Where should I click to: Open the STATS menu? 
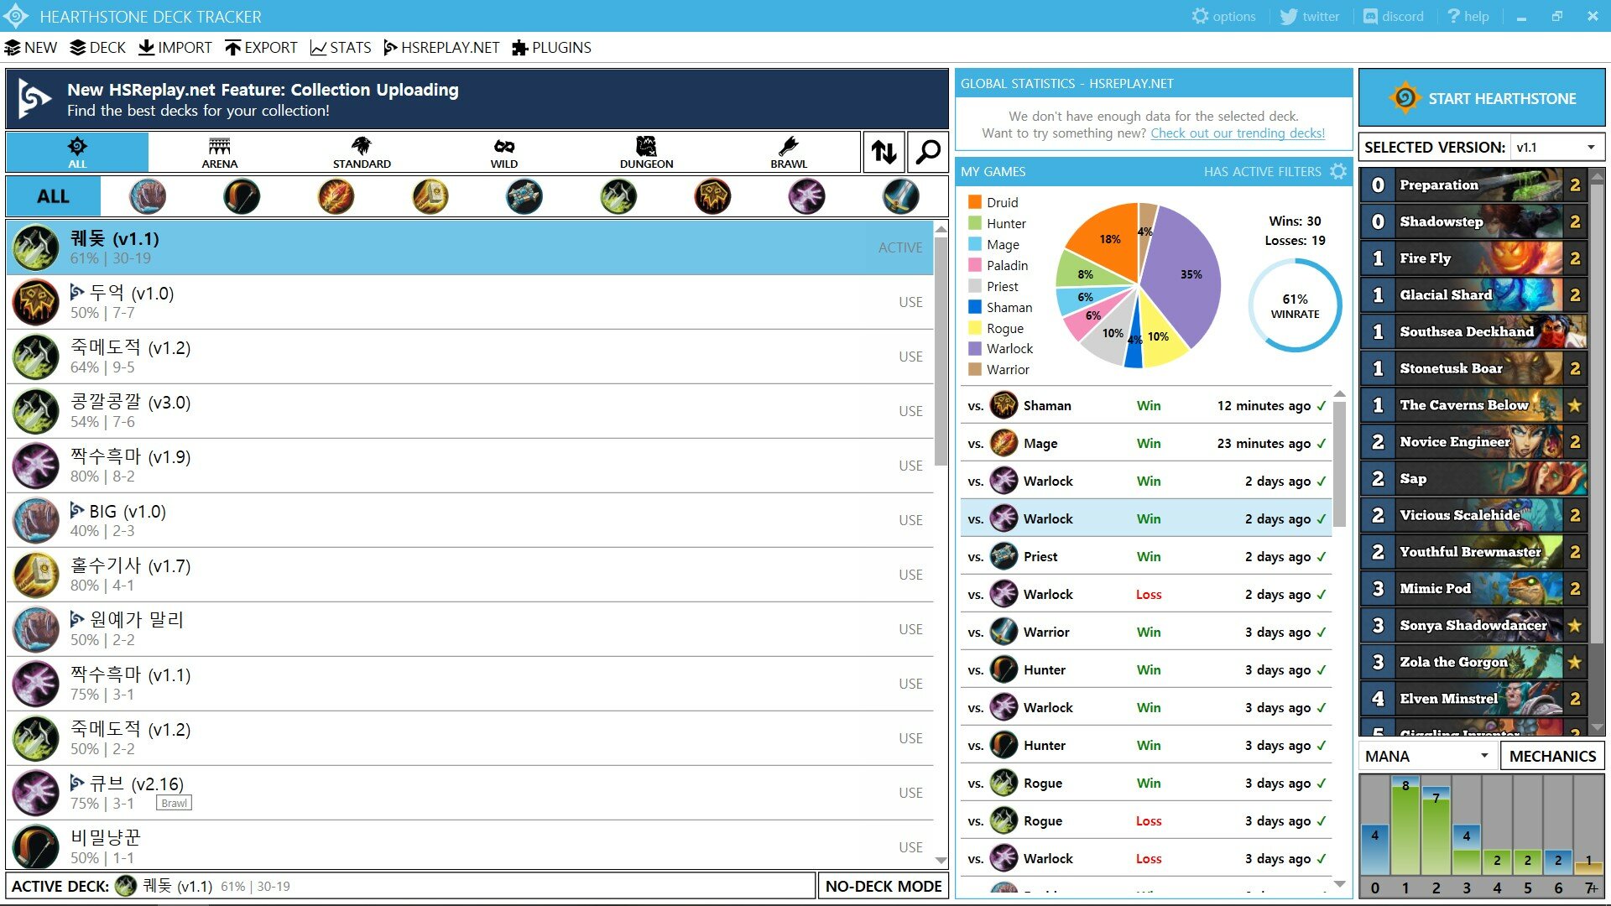click(341, 48)
